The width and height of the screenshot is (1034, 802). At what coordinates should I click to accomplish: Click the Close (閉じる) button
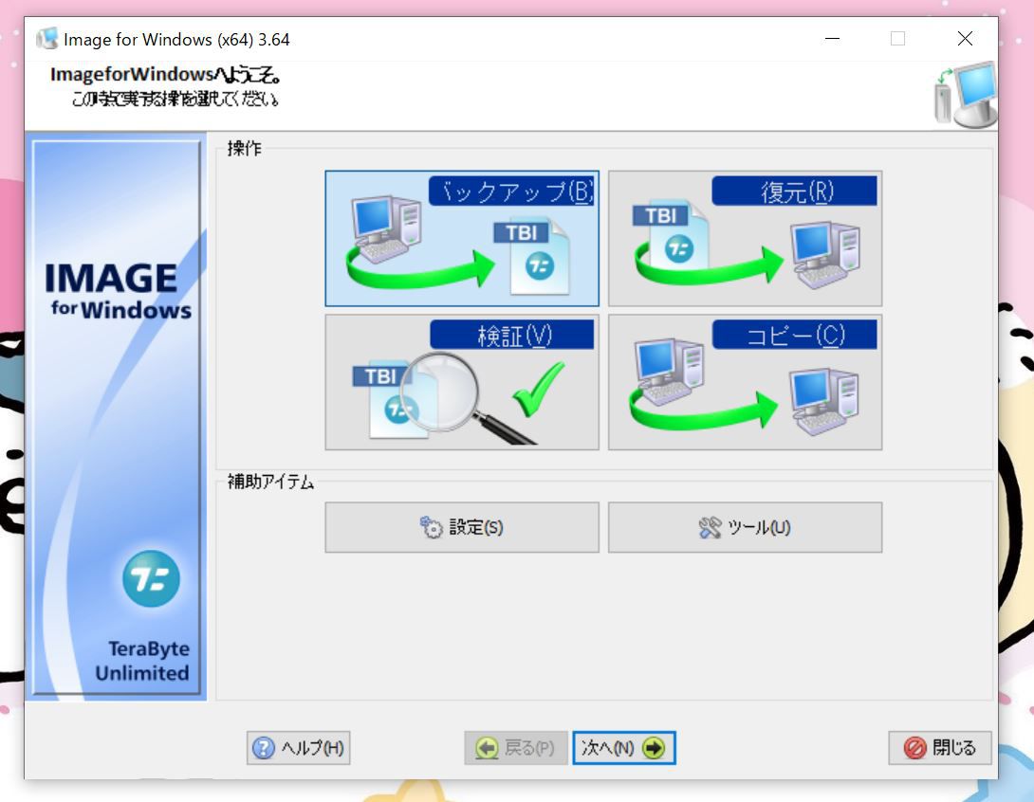click(940, 748)
